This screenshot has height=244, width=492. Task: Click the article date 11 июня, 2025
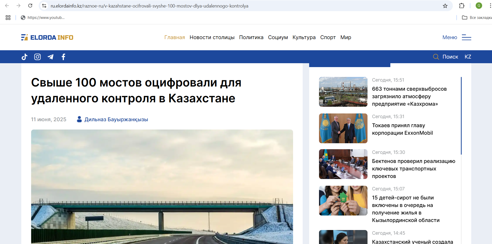pyautogui.click(x=48, y=119)
